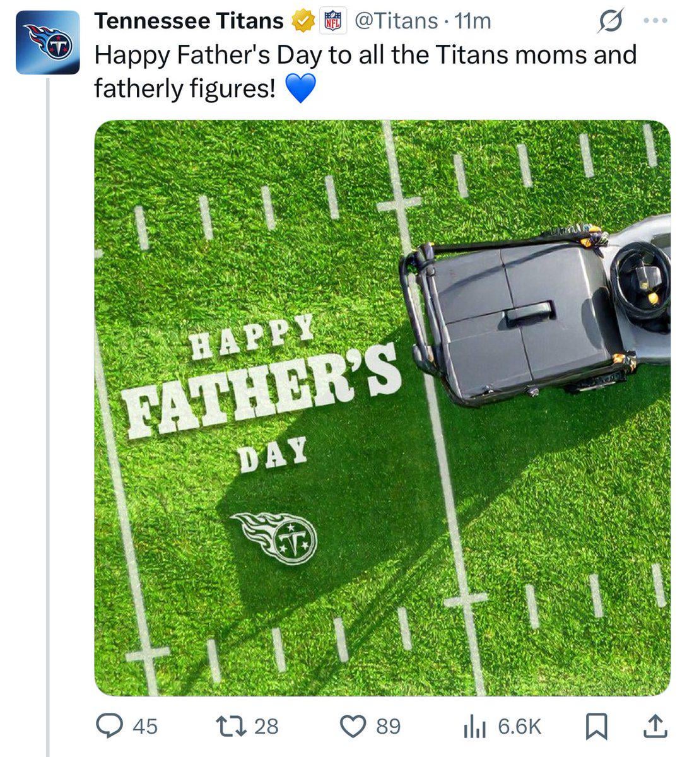Click the 89 likes count
The height and width of the screenshot is (757, 687).
click(388, 726)
